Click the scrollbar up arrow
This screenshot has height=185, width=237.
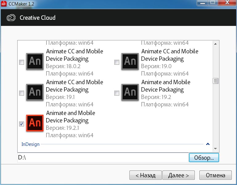pyautogui.click(x=215, y=44)
